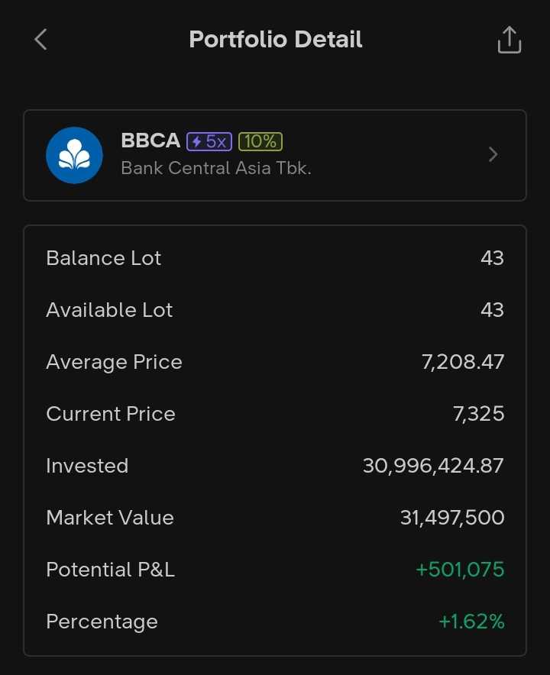Tap the back arrow icon
Image resolution: width=550 pixels, height=675 pixels.
pyautogui.click(x=41, y=40)
